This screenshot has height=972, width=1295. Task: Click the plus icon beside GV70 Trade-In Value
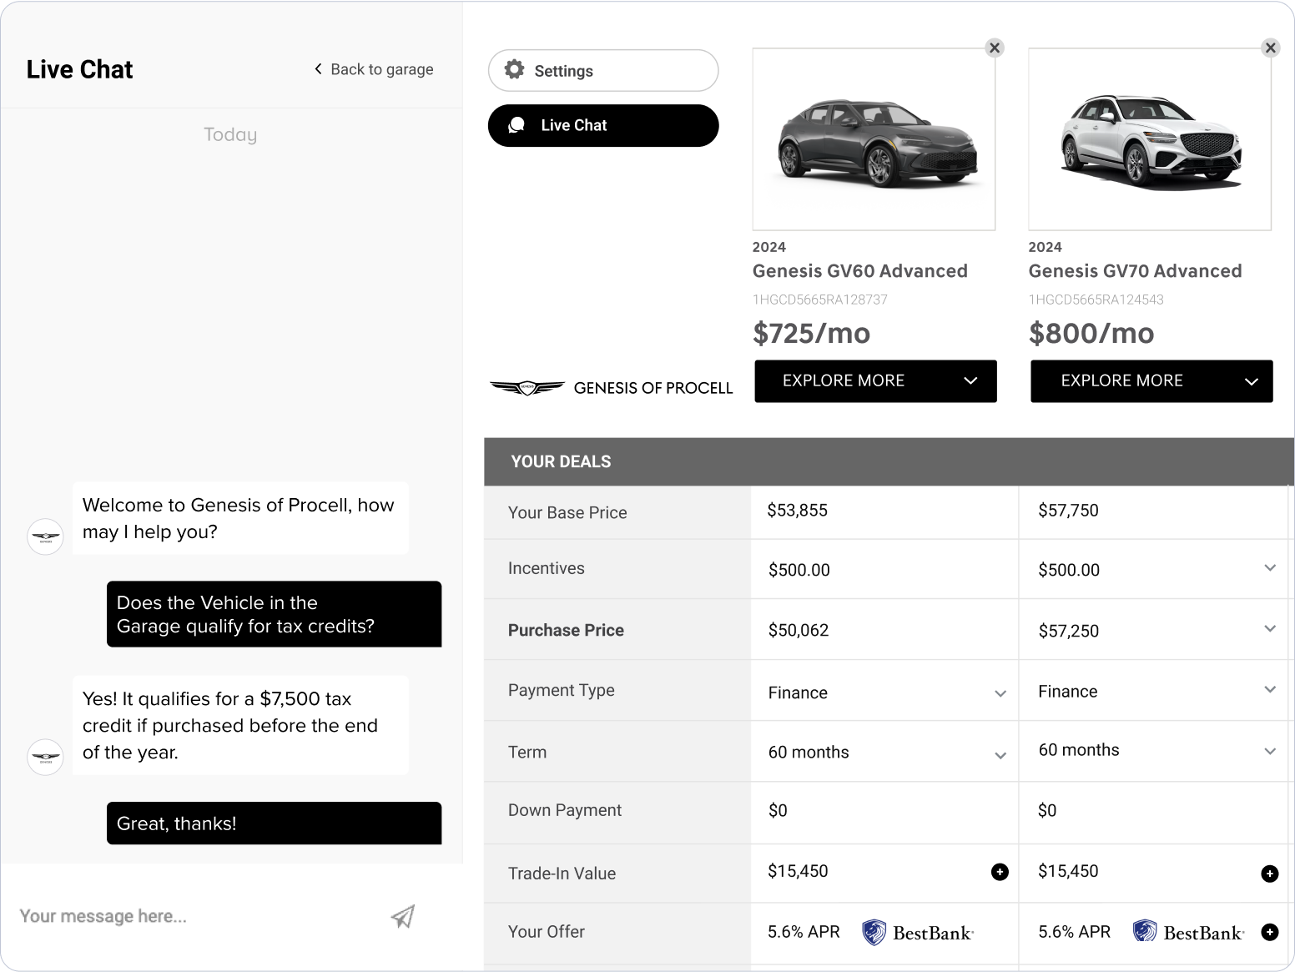click(x=1269, y=874)
